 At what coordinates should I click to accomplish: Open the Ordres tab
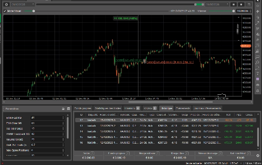(x=150, y=108)
